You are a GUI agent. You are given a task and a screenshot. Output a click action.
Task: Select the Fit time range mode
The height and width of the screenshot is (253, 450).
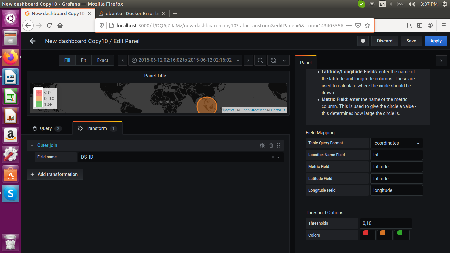(x=83, y=60)
